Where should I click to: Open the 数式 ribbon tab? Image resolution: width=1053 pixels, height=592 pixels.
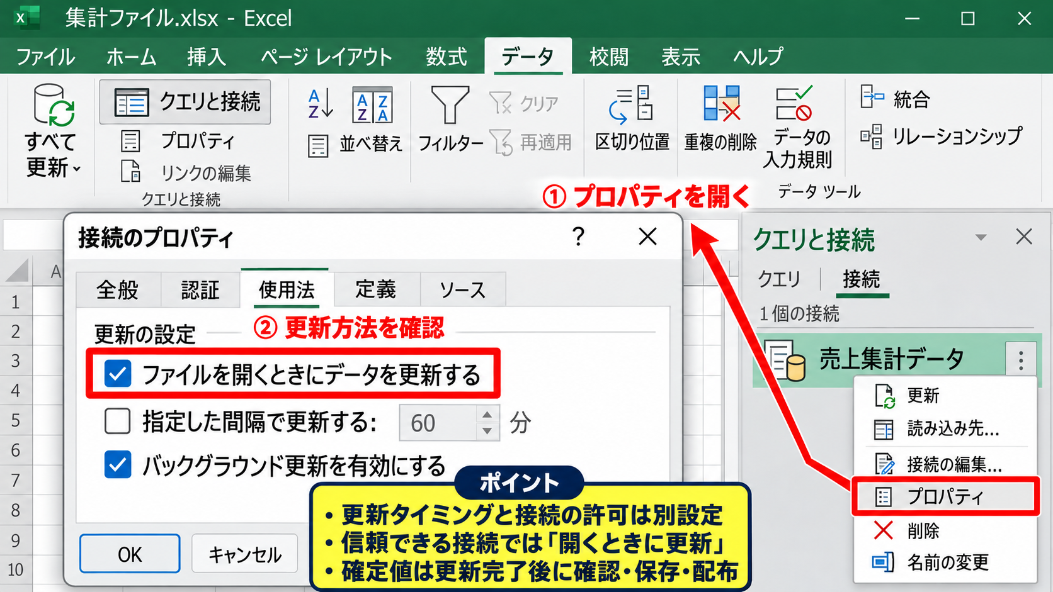click(x=447, y=57)
